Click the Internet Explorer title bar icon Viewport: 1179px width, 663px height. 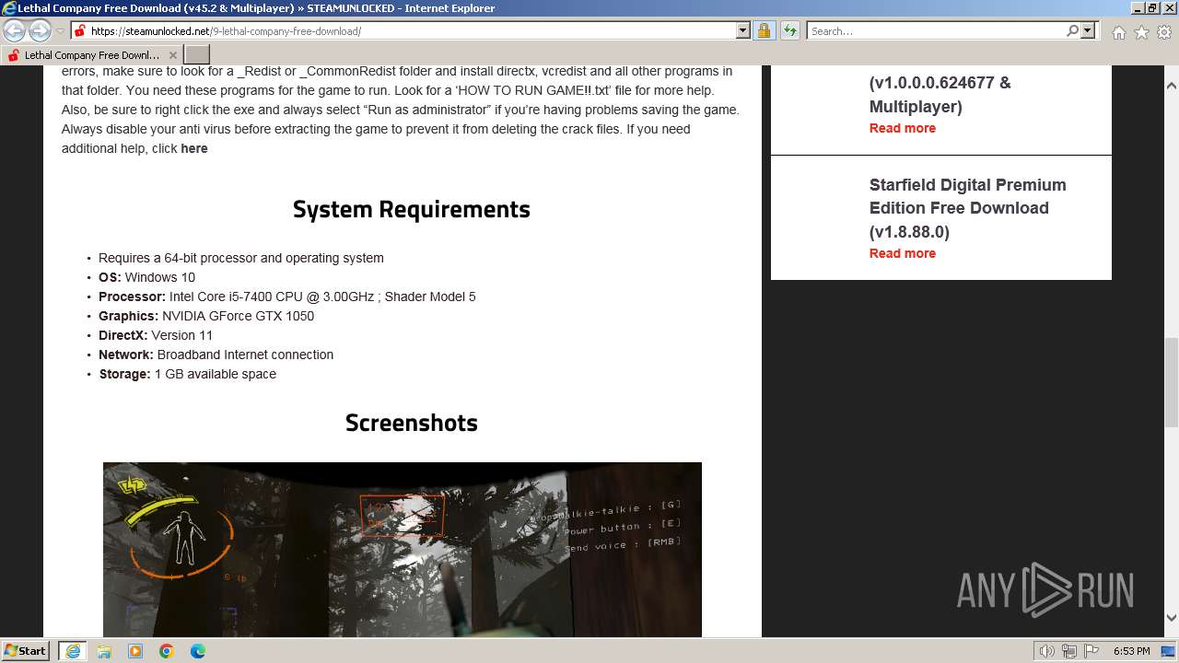(9, 8)
